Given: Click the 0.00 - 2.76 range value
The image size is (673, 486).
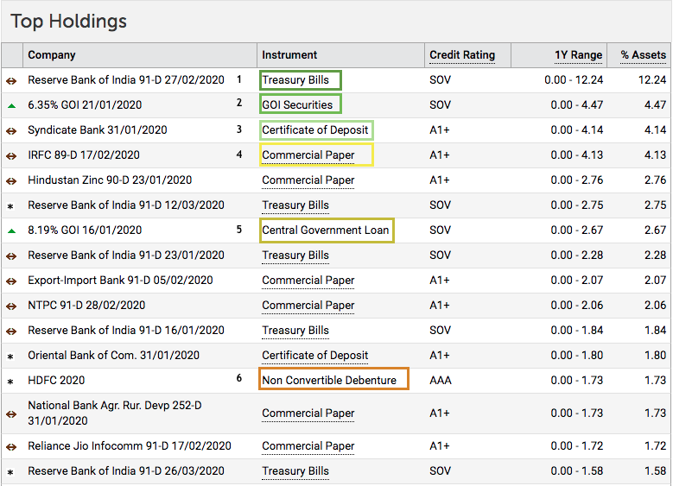Looking at the screenshot, I should point(577,180).
